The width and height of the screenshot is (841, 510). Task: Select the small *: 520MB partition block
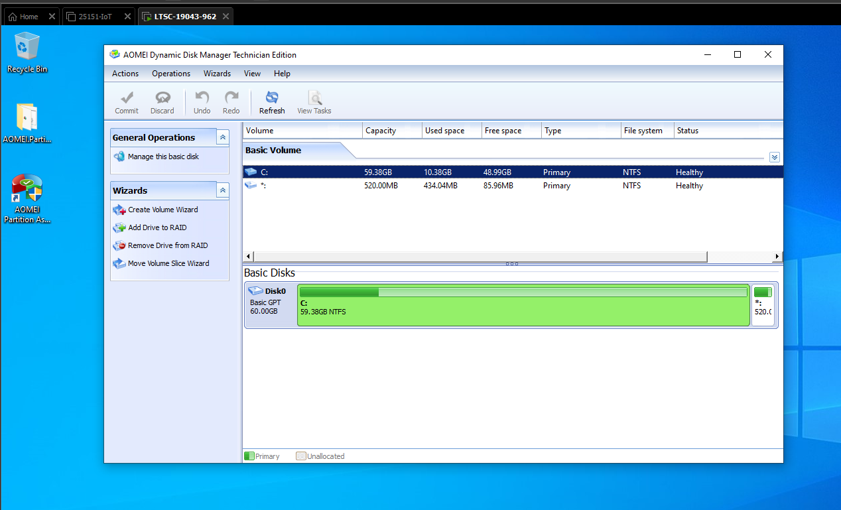[x=763, y=306]
